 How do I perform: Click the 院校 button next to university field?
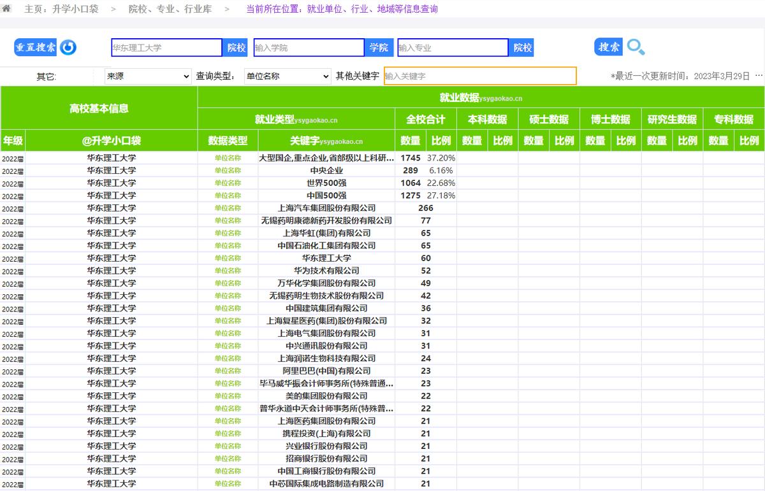tap(236, 48)
